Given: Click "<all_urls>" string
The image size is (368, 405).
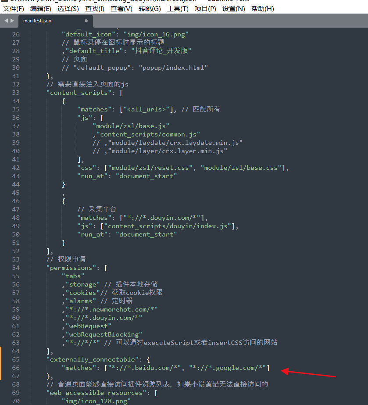Looking at the screenshot, I should pyautogui.click(x=146, y=109).
